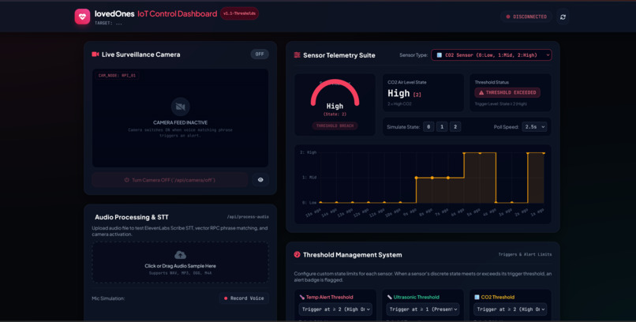This screenshot has height=322, width=636.
Task: Click the Threshold Status heading
Action: 492,82
